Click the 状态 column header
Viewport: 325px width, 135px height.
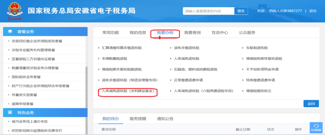point(271,129)
